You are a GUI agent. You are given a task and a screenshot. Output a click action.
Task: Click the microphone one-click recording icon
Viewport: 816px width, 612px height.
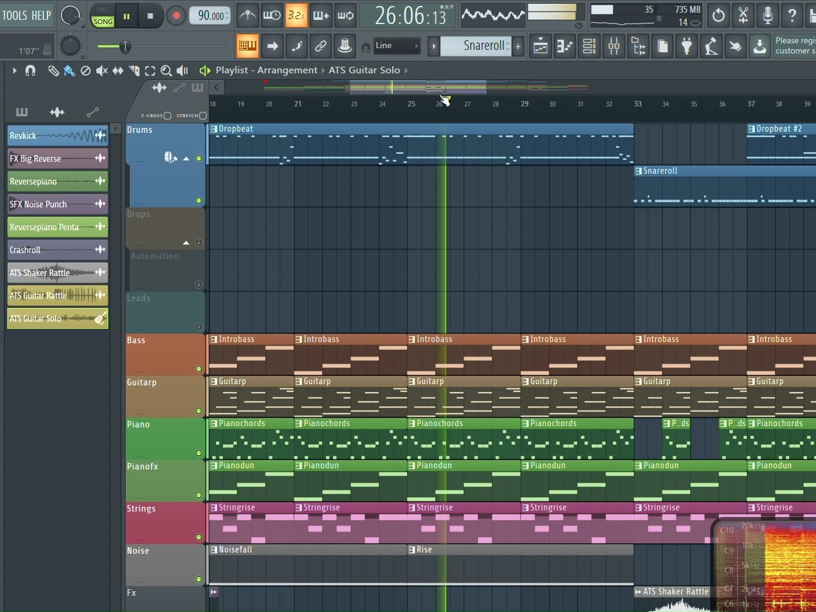[768, 16]
